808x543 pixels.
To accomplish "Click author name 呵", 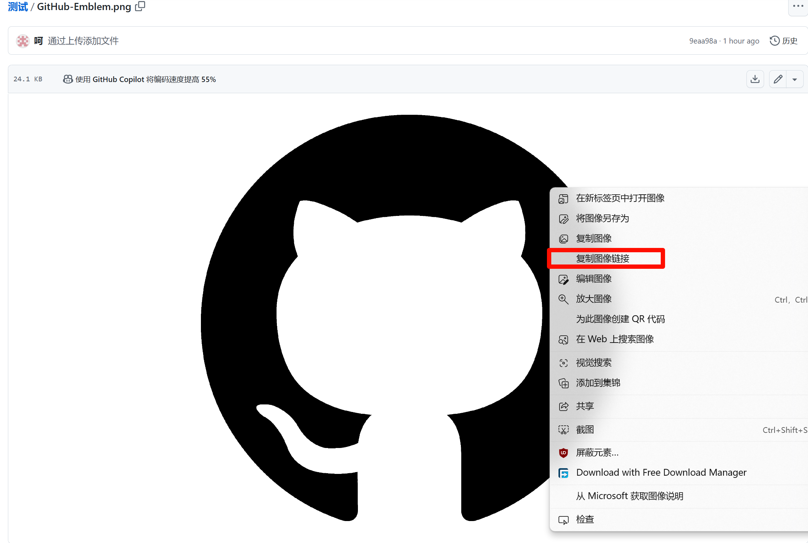I will coord(39,41).
